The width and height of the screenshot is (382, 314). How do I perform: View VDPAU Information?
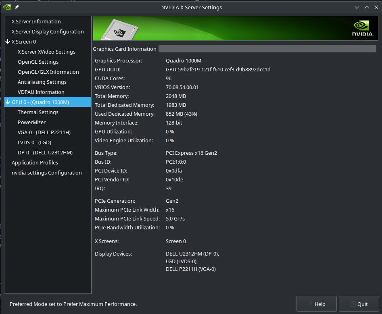click(x=41, y=92)
